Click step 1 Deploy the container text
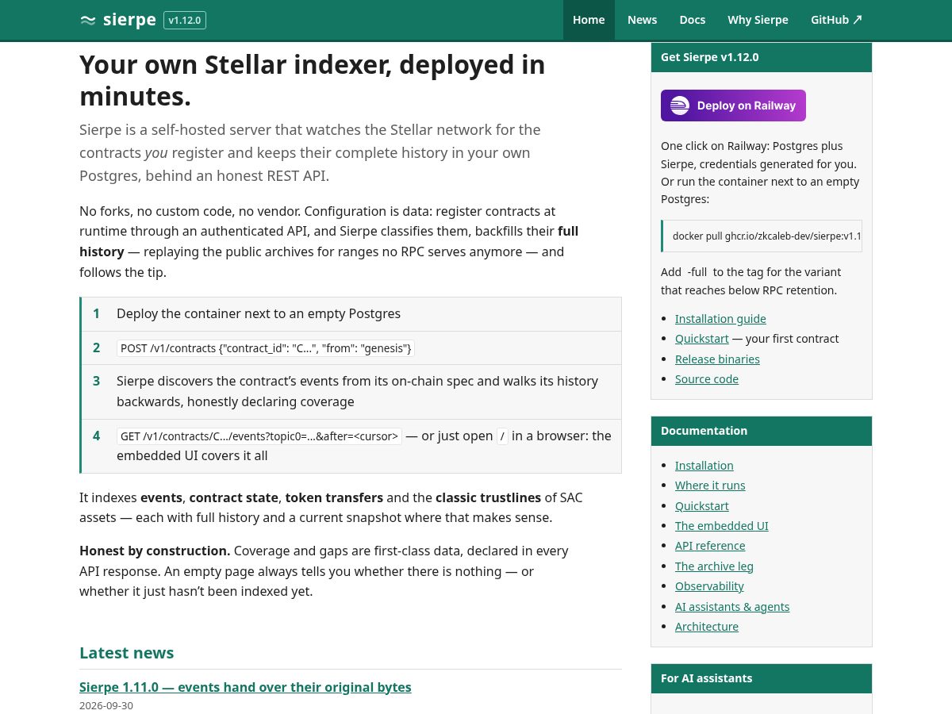Image resolution: width=952 pixels, height=714 pixels. click(259, 313)
